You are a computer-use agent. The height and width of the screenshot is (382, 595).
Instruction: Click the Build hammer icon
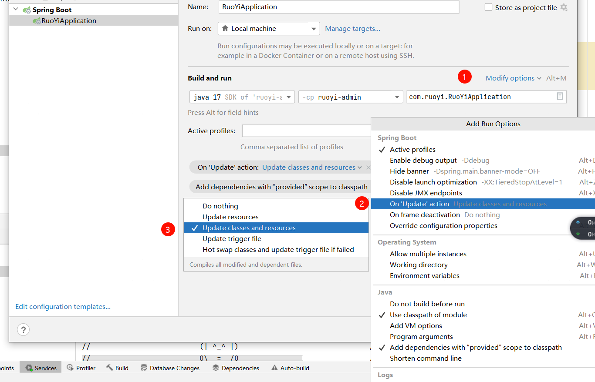tap(109, 368)
